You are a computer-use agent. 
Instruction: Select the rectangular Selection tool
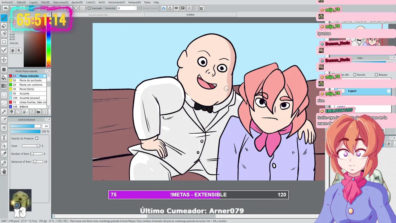[x=4, y=95]
